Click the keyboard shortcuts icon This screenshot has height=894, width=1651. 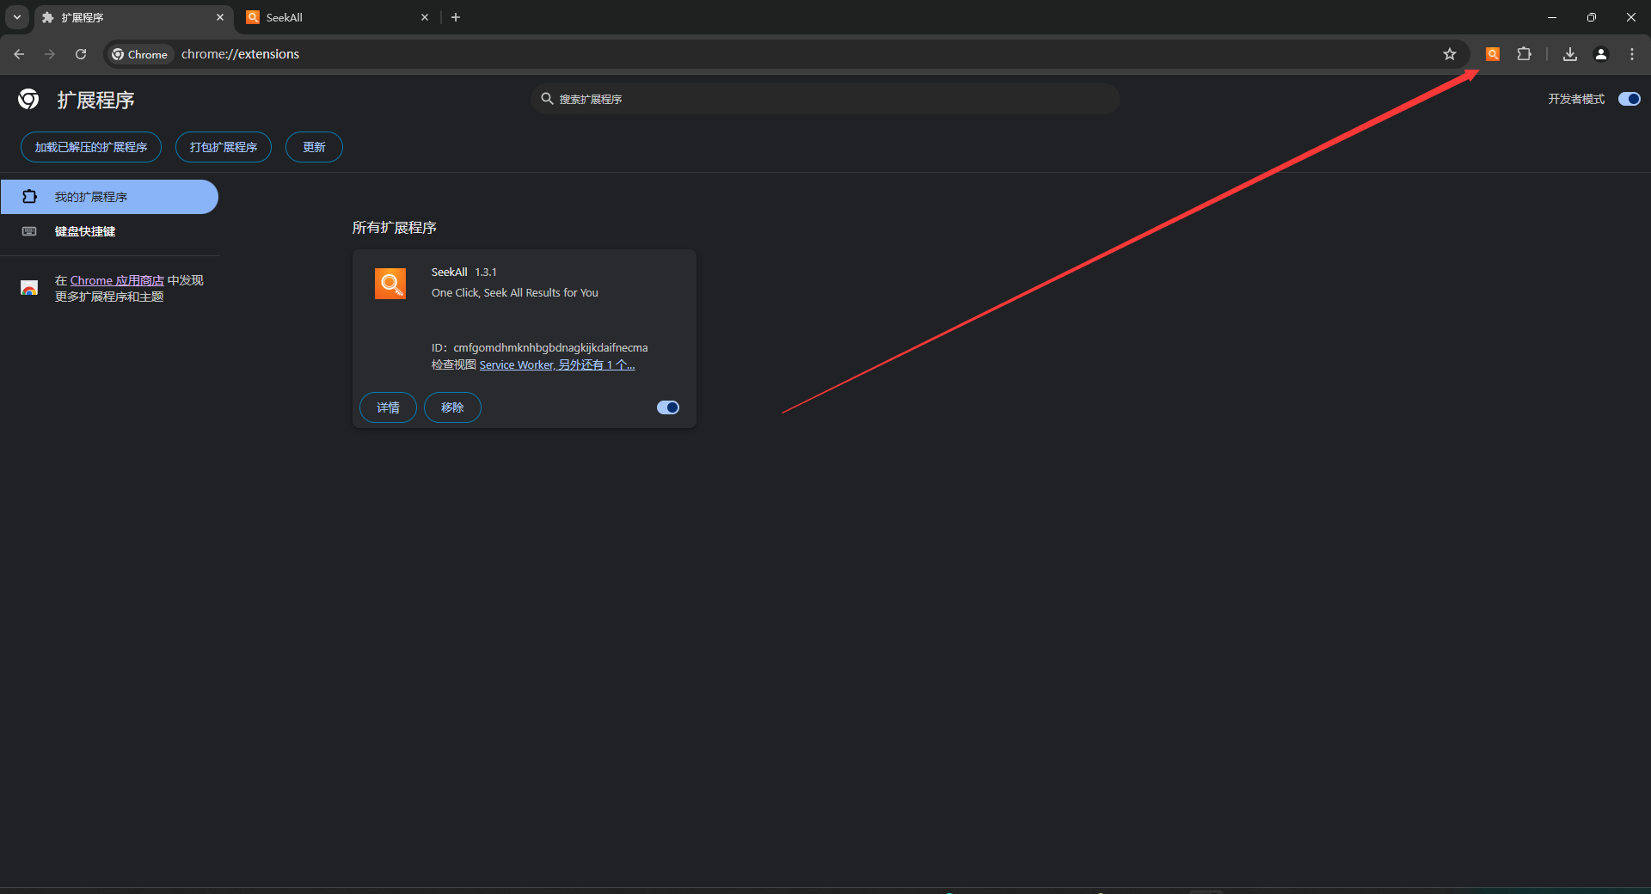29,231
